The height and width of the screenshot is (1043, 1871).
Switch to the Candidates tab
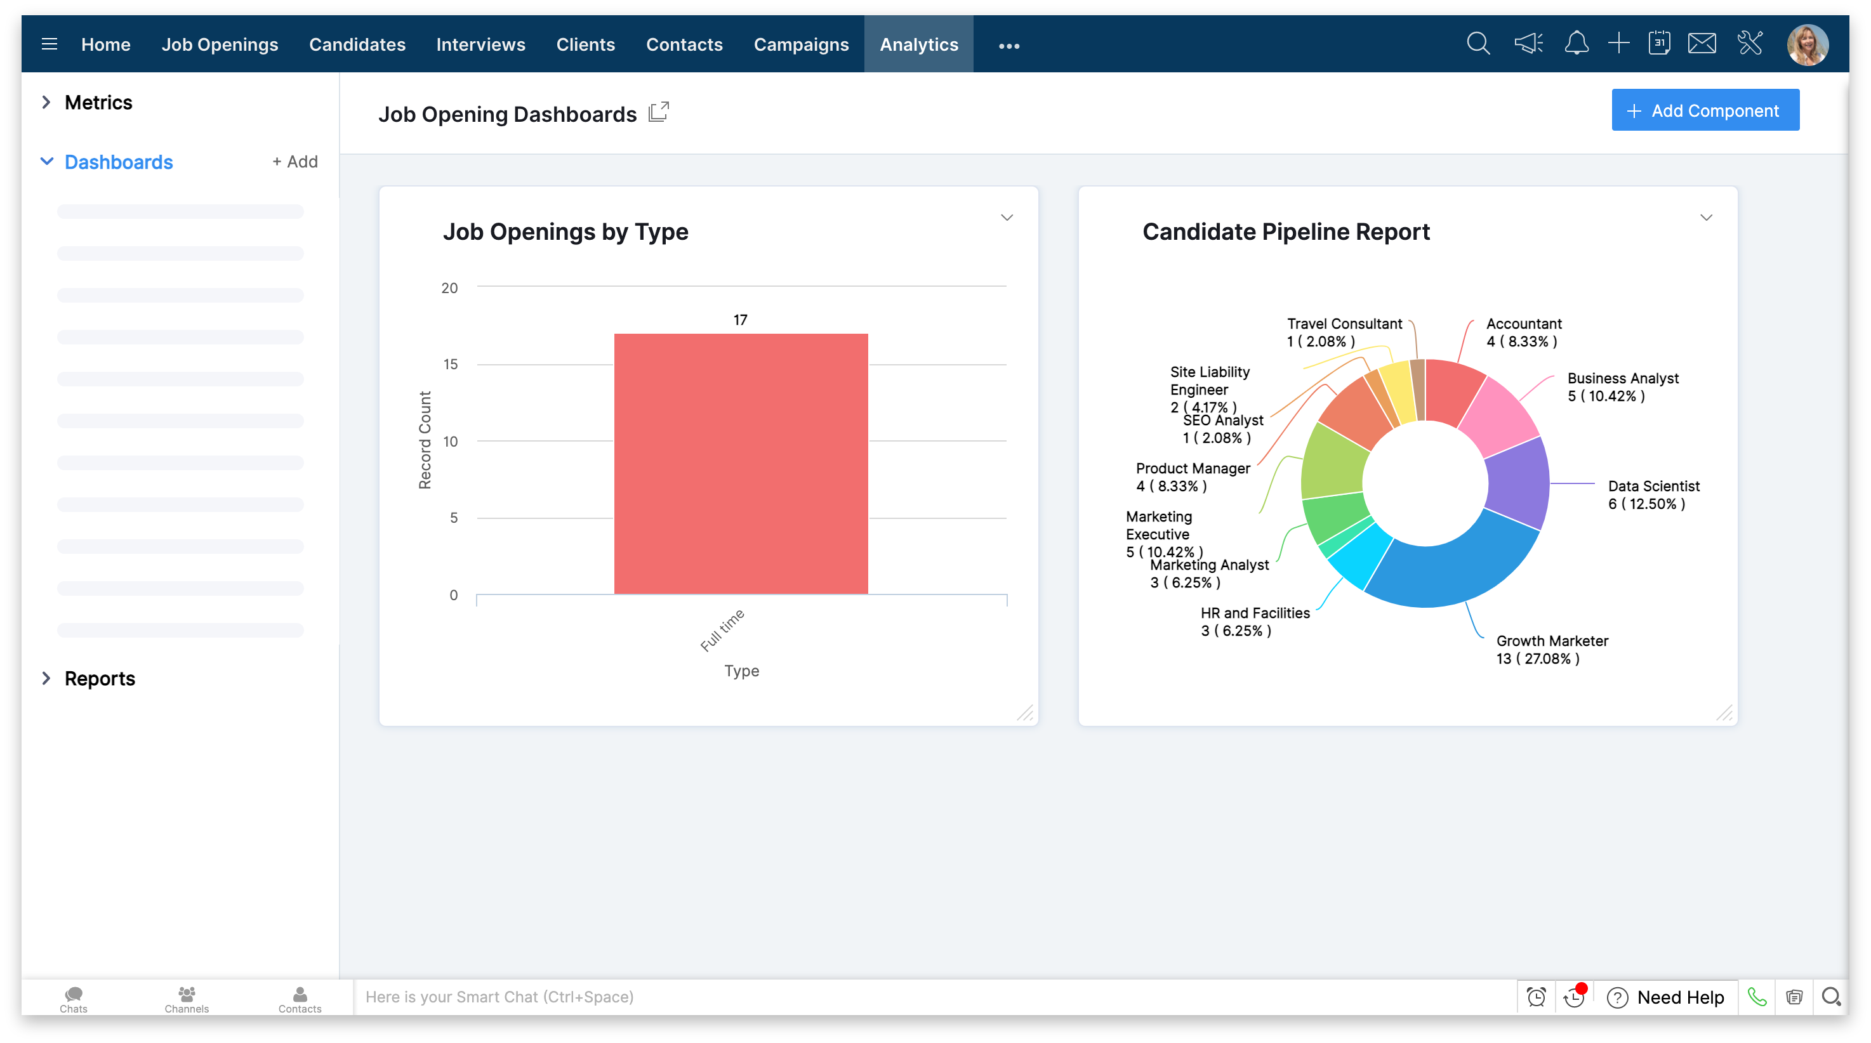click(x=357, y=44)
